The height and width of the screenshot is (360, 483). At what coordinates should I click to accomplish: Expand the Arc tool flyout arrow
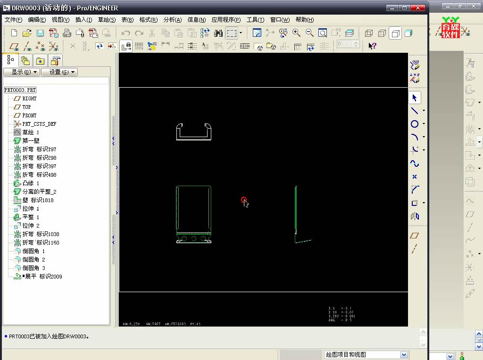[424, 137]
